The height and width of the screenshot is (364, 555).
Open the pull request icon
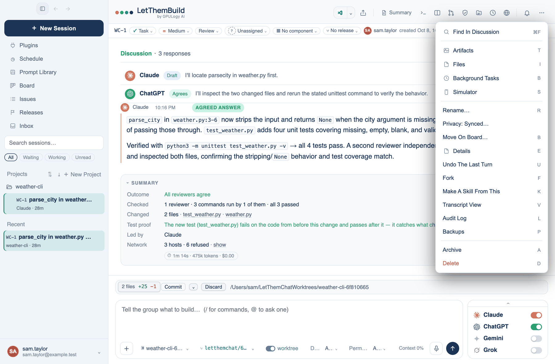click(x=451, y=13)
